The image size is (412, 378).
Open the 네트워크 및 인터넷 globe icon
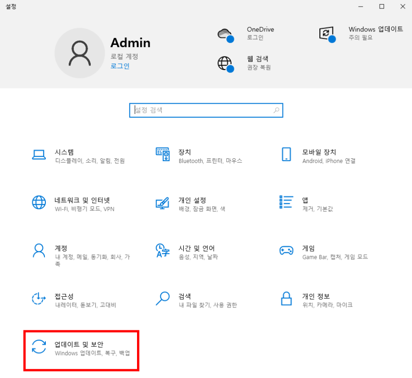coord(39,202)
